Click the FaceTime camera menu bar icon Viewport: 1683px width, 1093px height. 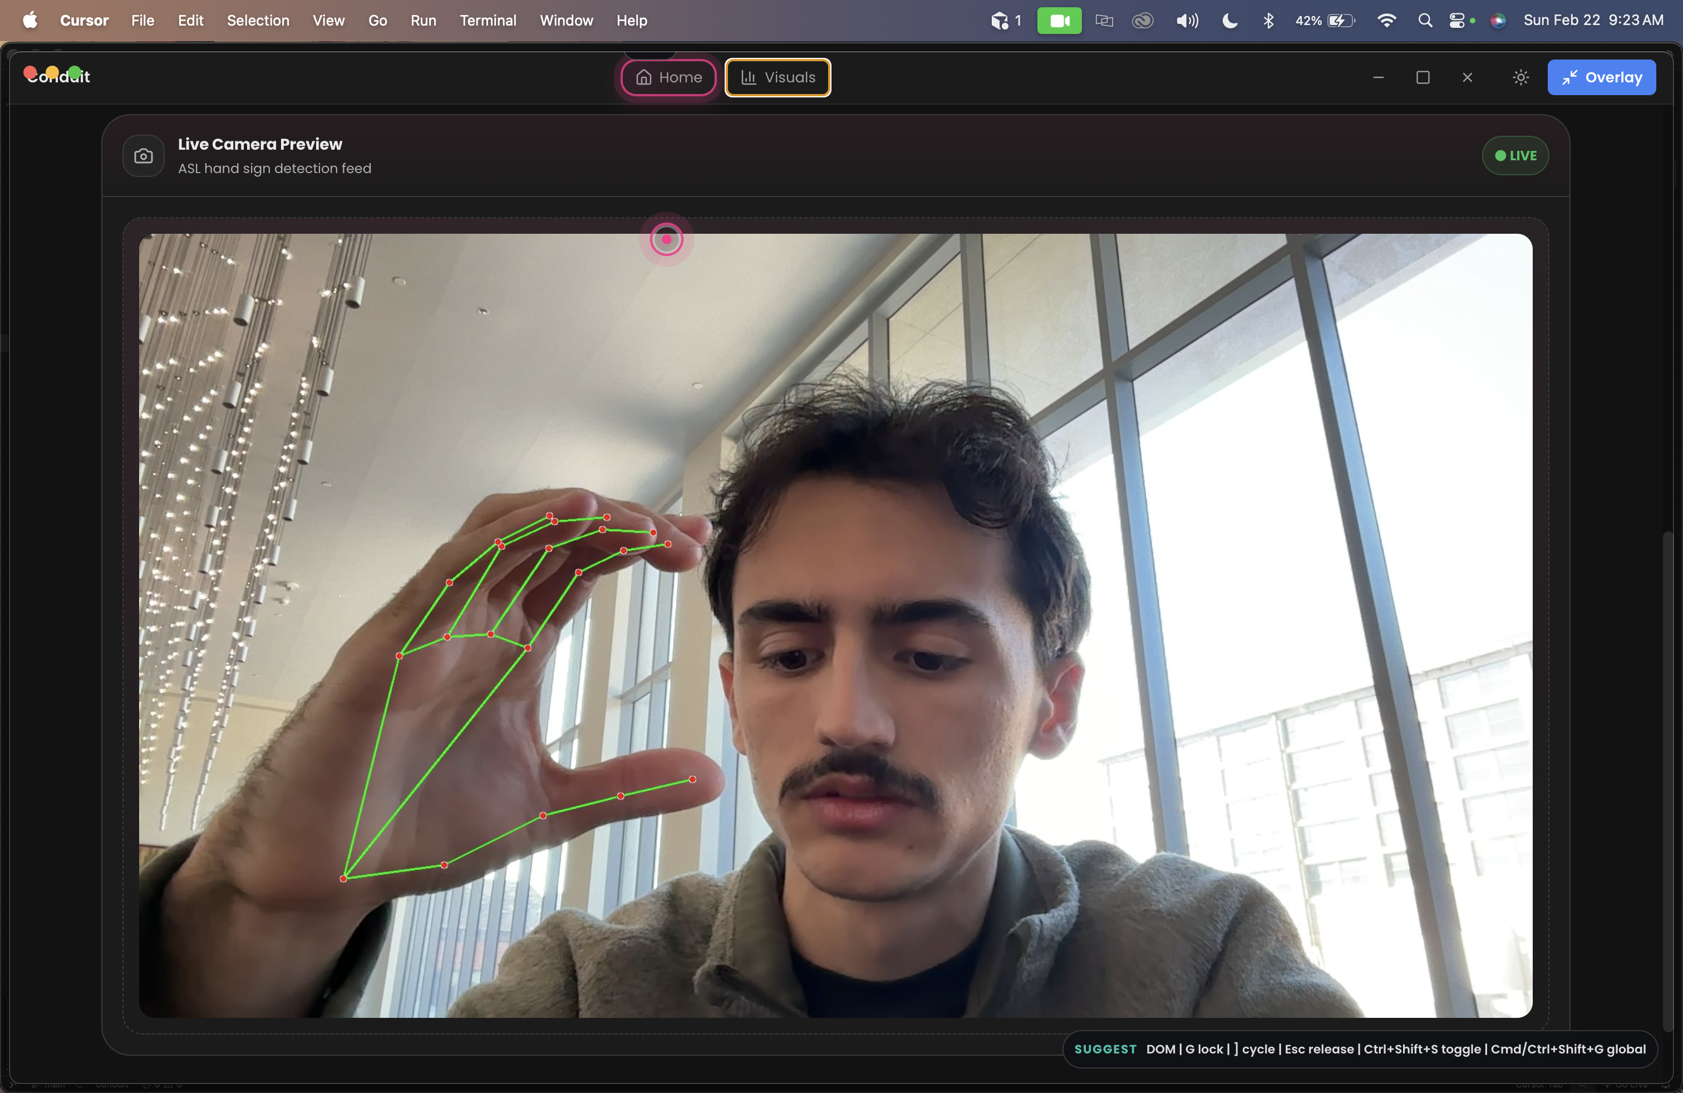pyautogui.click(x=1059, y=21)
